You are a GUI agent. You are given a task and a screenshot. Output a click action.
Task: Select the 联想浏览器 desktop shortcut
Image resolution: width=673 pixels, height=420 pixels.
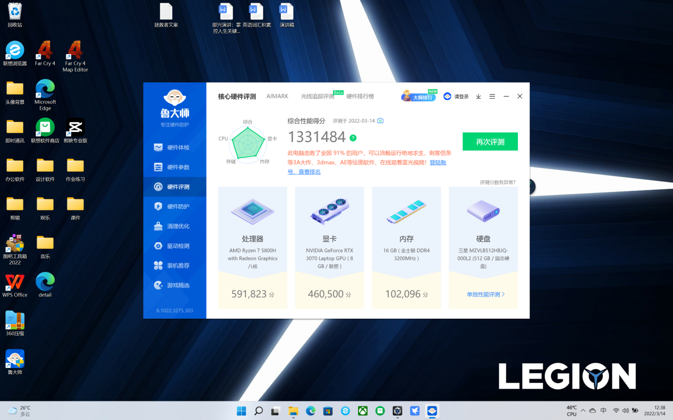point(15,54)
